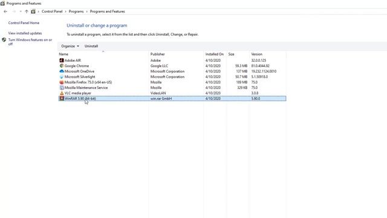Viewport: 387px width, 218px height.
Task: Sort by Version column header
Action: 256,54
